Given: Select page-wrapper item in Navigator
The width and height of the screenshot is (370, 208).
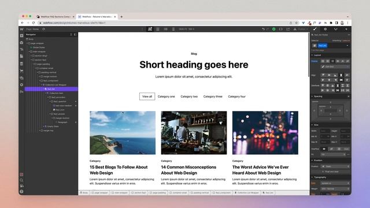Looking at the screenshot, I should click(x=37, y=43).
